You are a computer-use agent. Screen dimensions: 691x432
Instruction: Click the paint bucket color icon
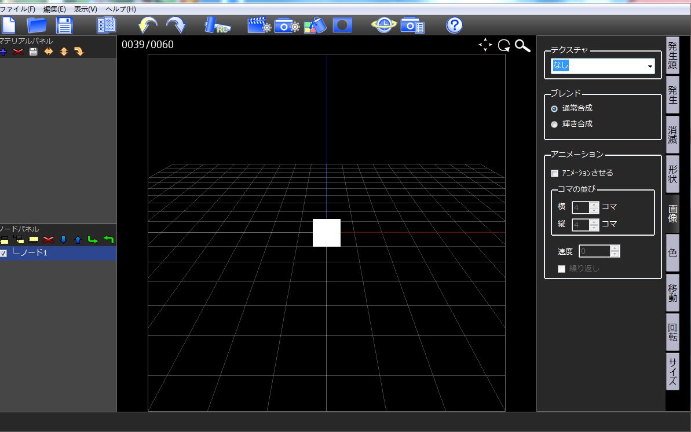pyautogui.click(x=315, y=25)
